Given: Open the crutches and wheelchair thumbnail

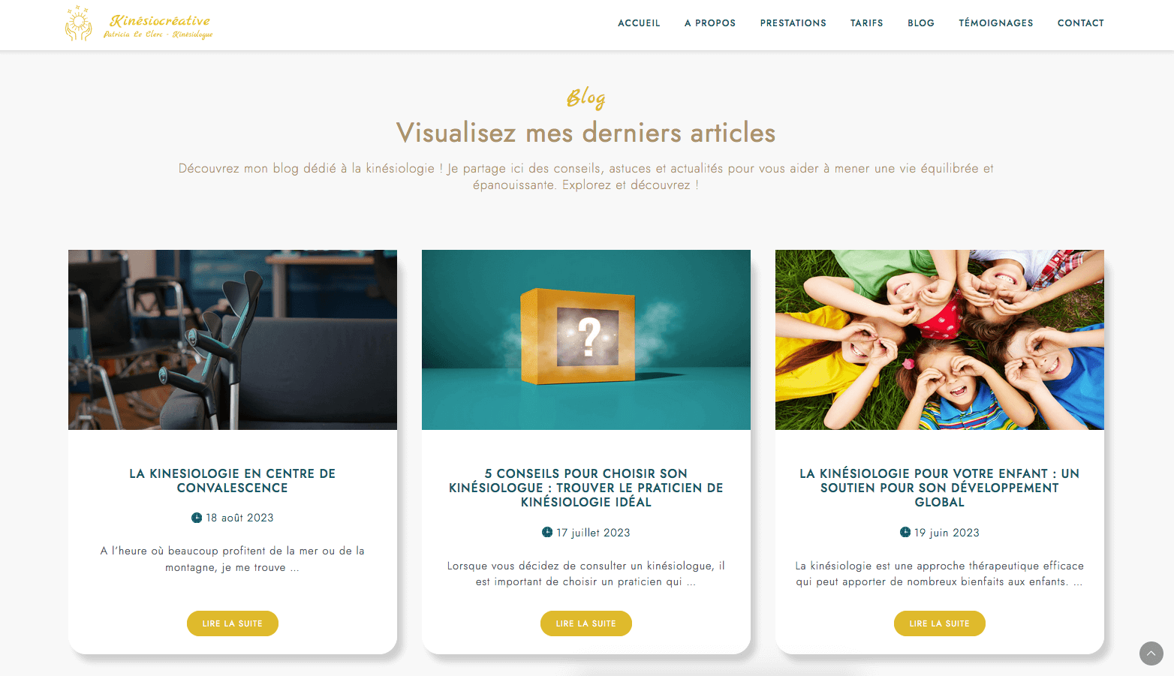Looking at the screenshot, I should coord(233,340).
